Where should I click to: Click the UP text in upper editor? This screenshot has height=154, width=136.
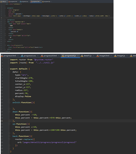(x=10, y=38)
